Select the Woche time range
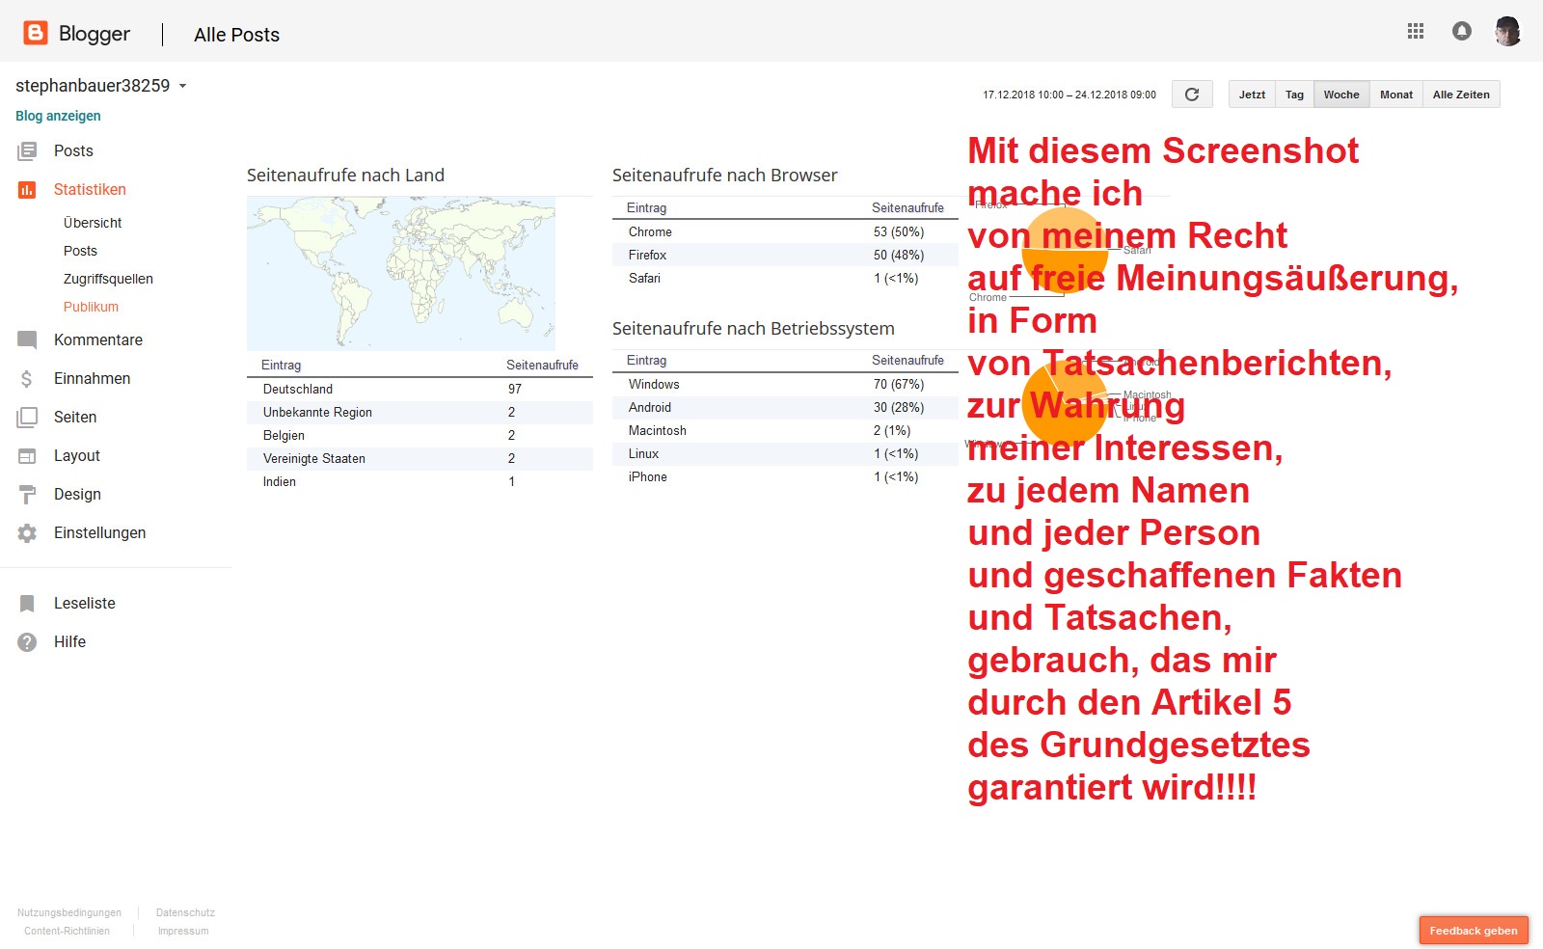Image resolution: width=1543 pixels, height=949 pixels. click(x=1341, y=95)
